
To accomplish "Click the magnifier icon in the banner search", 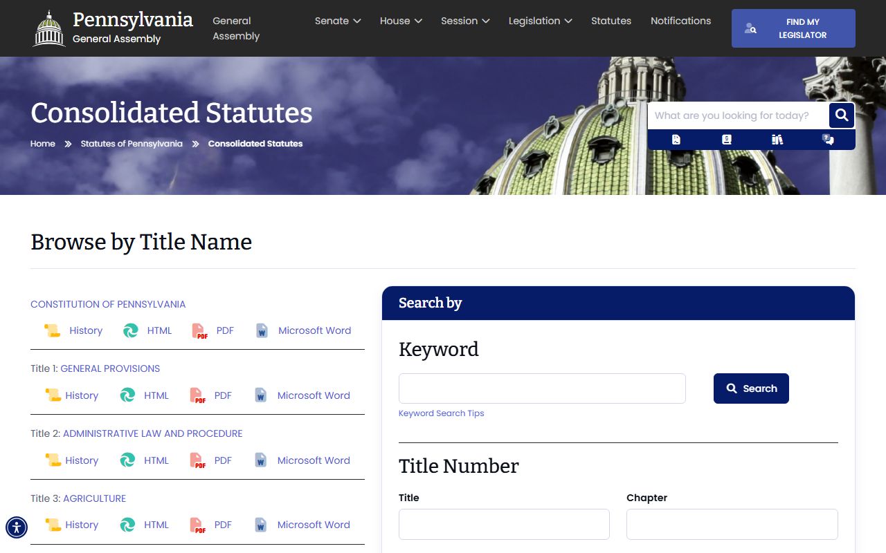I will pos(842,115).
